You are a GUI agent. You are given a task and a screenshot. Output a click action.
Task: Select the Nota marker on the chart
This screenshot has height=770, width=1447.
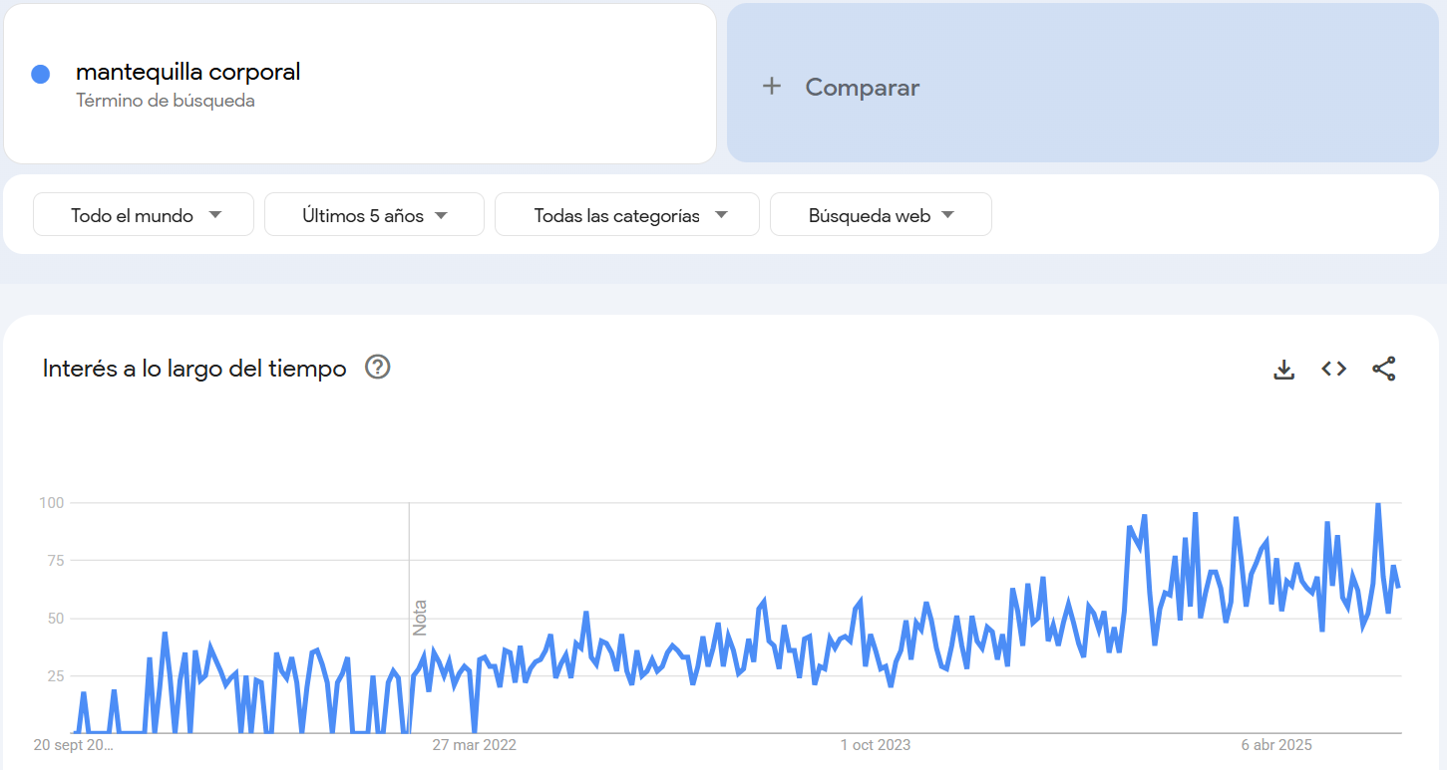pos(420,617)
